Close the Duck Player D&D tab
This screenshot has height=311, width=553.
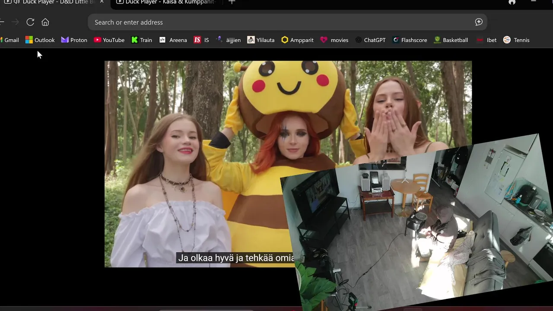tap(102, 2)
